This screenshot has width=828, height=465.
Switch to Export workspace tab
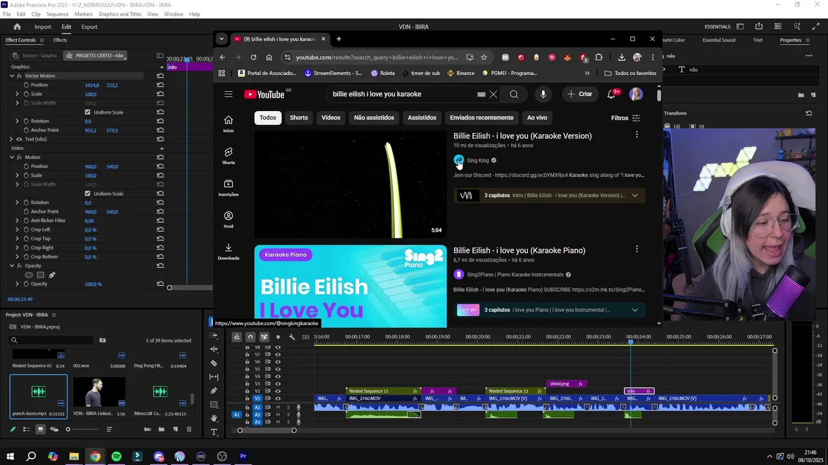[89, 26]
